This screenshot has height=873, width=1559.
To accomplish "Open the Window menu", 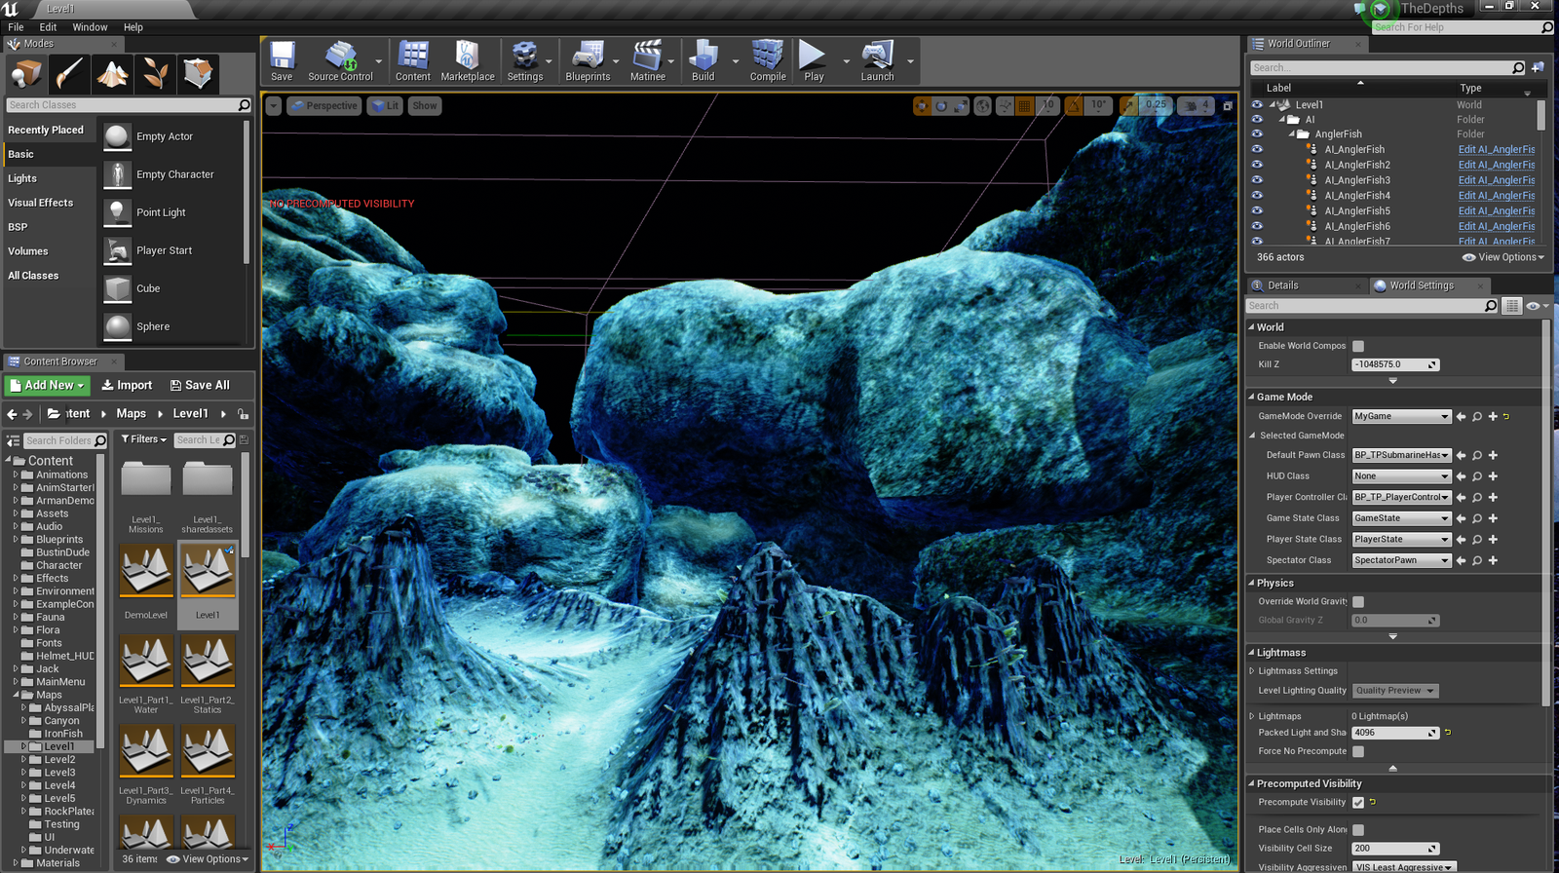I will (x=90, y=27).
